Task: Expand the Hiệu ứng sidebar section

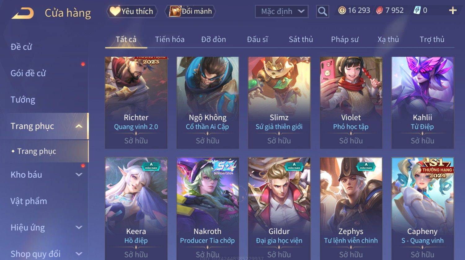Action: pyautogui.click(x=79, y=227)
